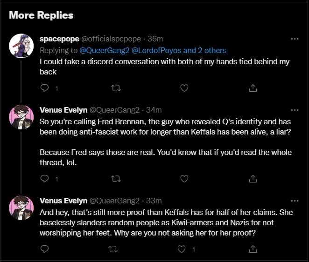Viewport: 309px width, 262px height.
Task: Like spacepope's tweet
Action: (184, 87)
